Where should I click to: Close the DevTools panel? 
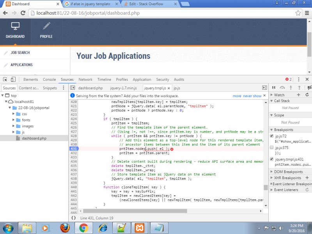[307, 80]
